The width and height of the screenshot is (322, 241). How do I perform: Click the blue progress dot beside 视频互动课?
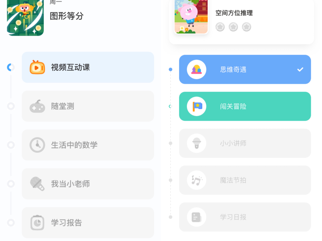11,67
